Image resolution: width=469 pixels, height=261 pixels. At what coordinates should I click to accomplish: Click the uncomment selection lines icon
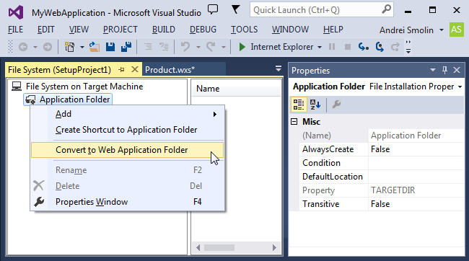click(x=164, y=47)
